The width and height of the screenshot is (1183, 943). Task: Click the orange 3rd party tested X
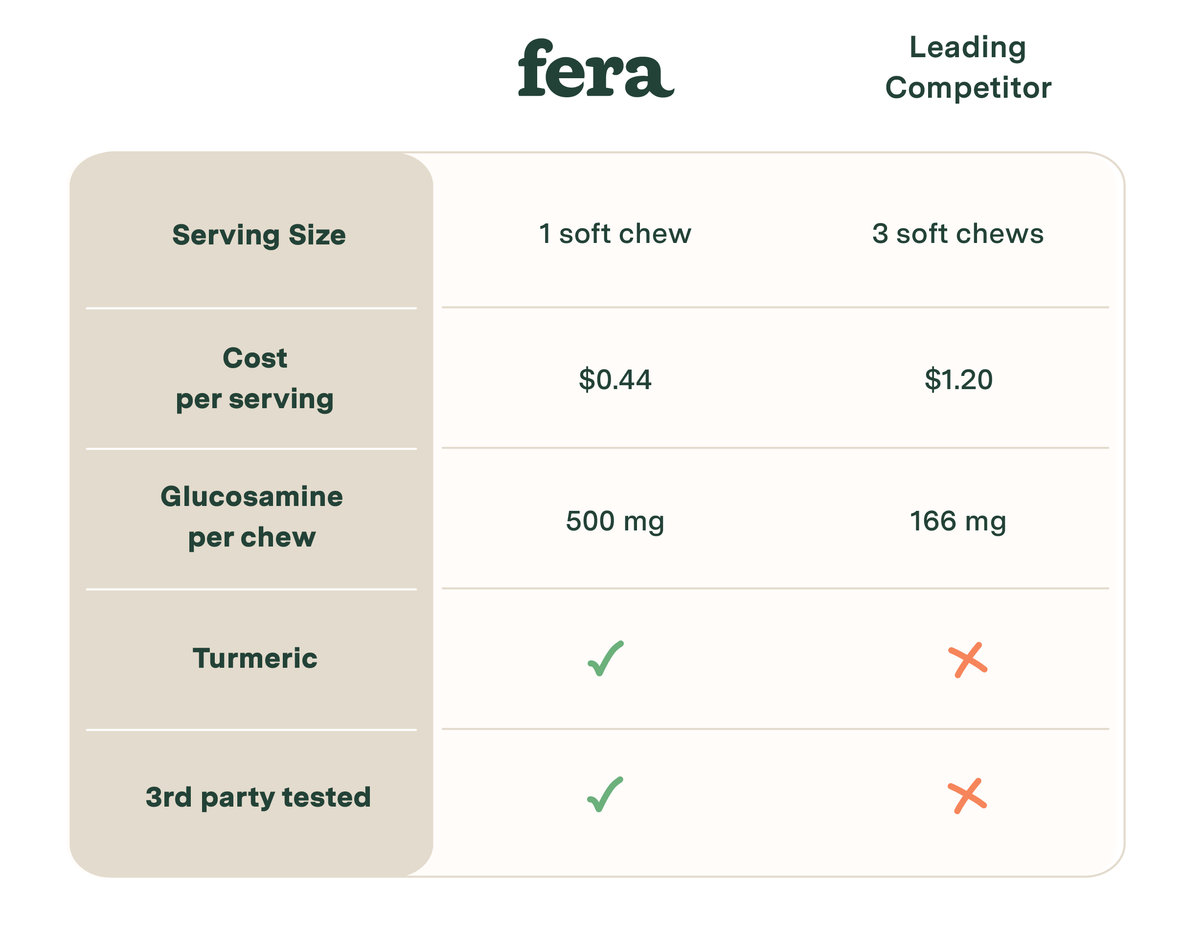pyautogui.click(x=967, y=795)
